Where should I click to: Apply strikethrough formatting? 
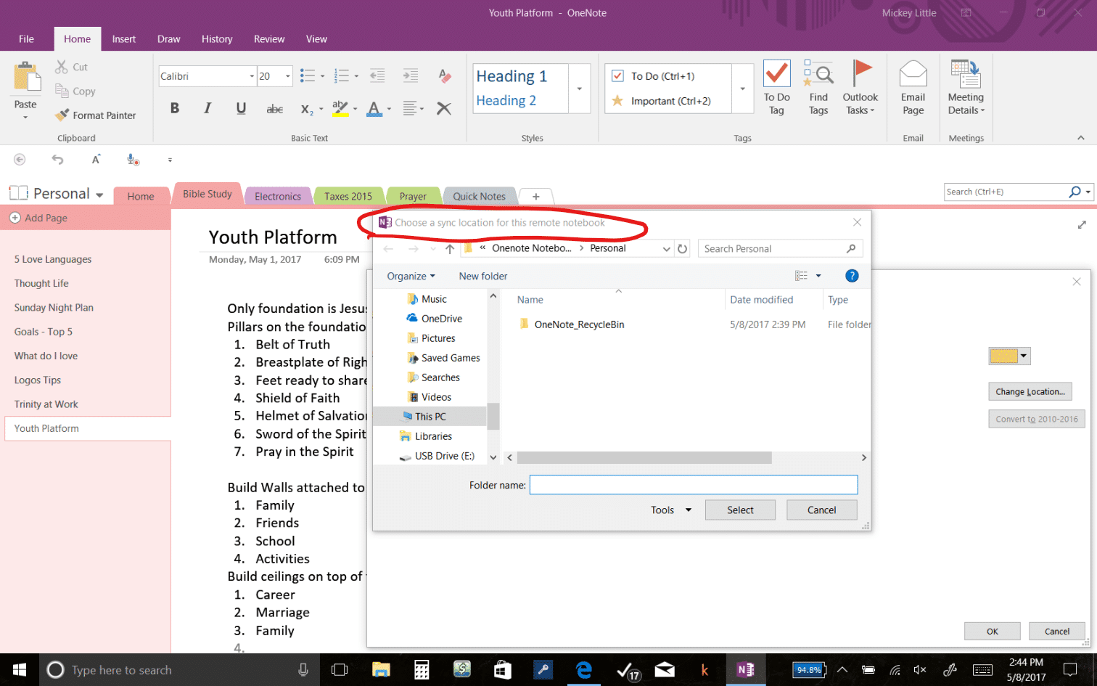pyautogui.click(x=275, y=108)
